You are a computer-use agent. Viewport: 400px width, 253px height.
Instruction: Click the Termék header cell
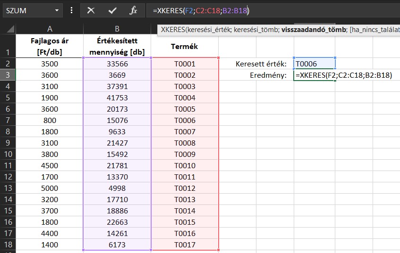[x=185, y=47]
